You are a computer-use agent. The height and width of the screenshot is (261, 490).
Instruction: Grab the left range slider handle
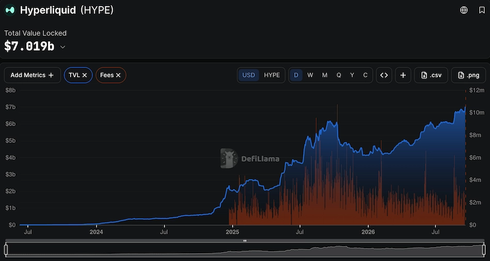point(6,250)
